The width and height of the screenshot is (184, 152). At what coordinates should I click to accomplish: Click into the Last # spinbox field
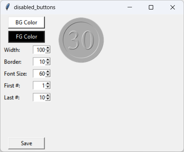click(x=39, y=97)
